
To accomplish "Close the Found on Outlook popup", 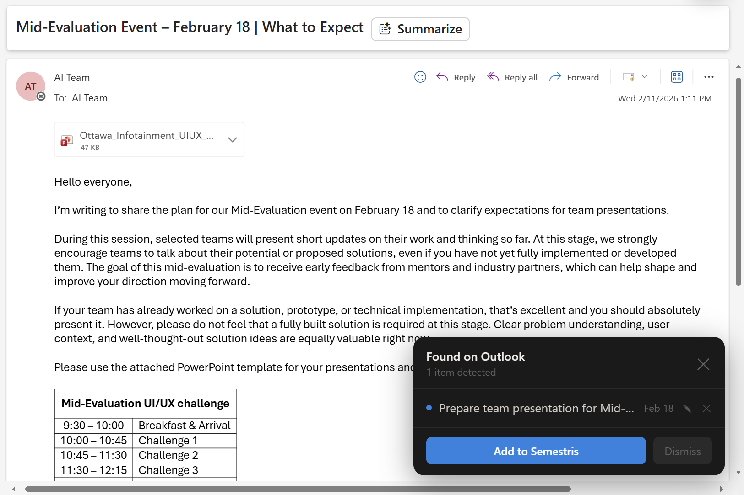I will pyautogui.click(x=703, y=364).
